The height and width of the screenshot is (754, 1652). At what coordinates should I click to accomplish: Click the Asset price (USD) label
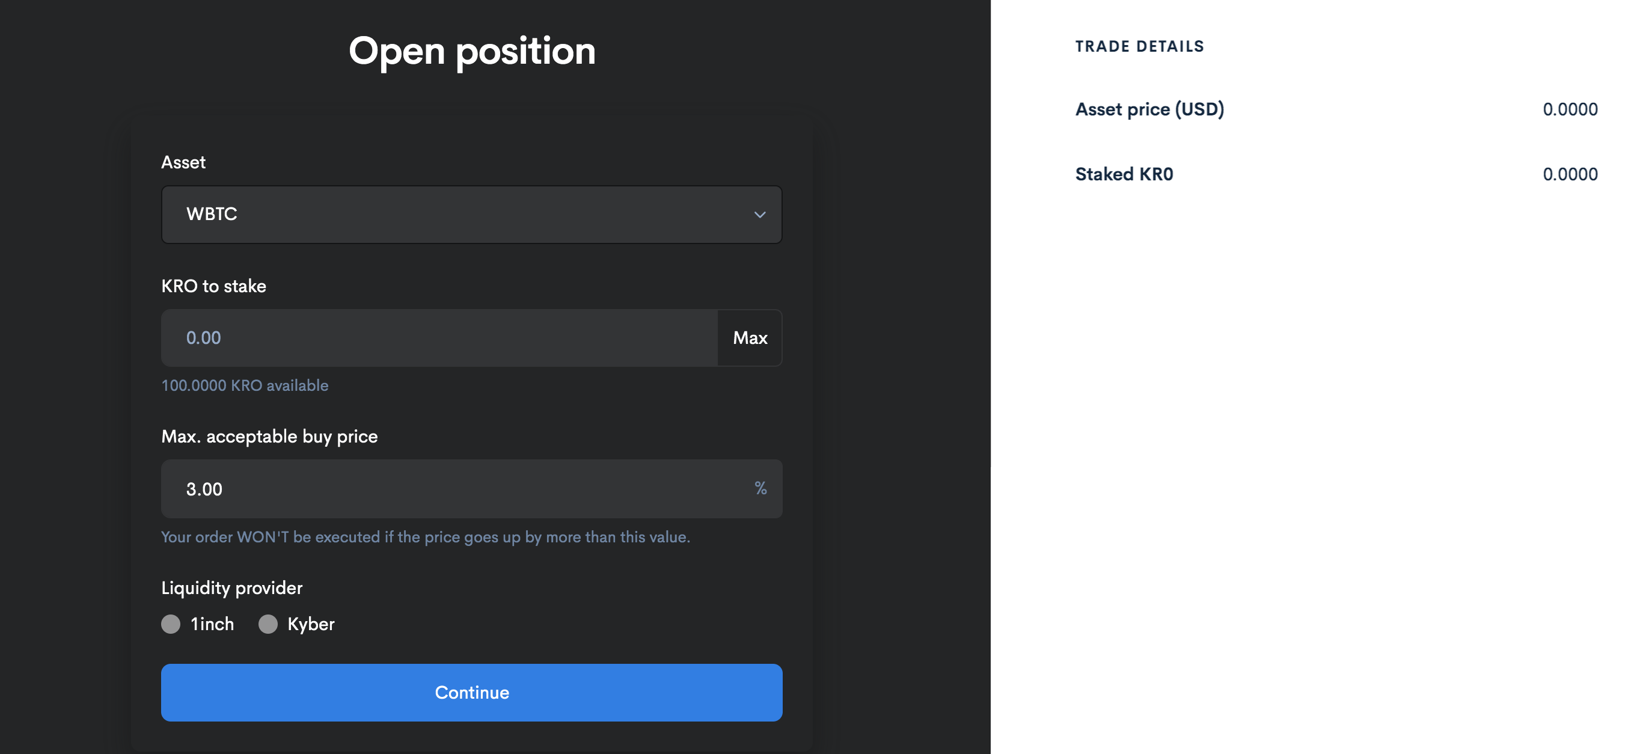click(x=1149, y=109)
